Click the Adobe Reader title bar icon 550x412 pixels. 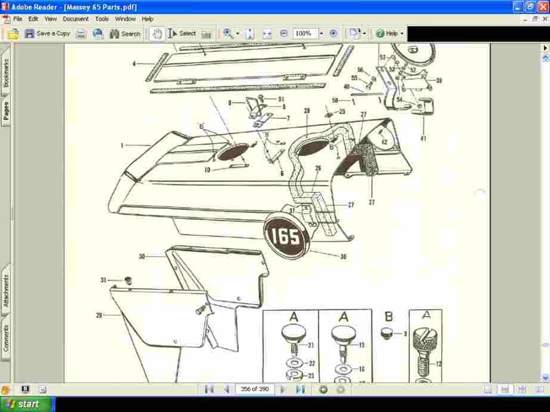tap(5, 7)
